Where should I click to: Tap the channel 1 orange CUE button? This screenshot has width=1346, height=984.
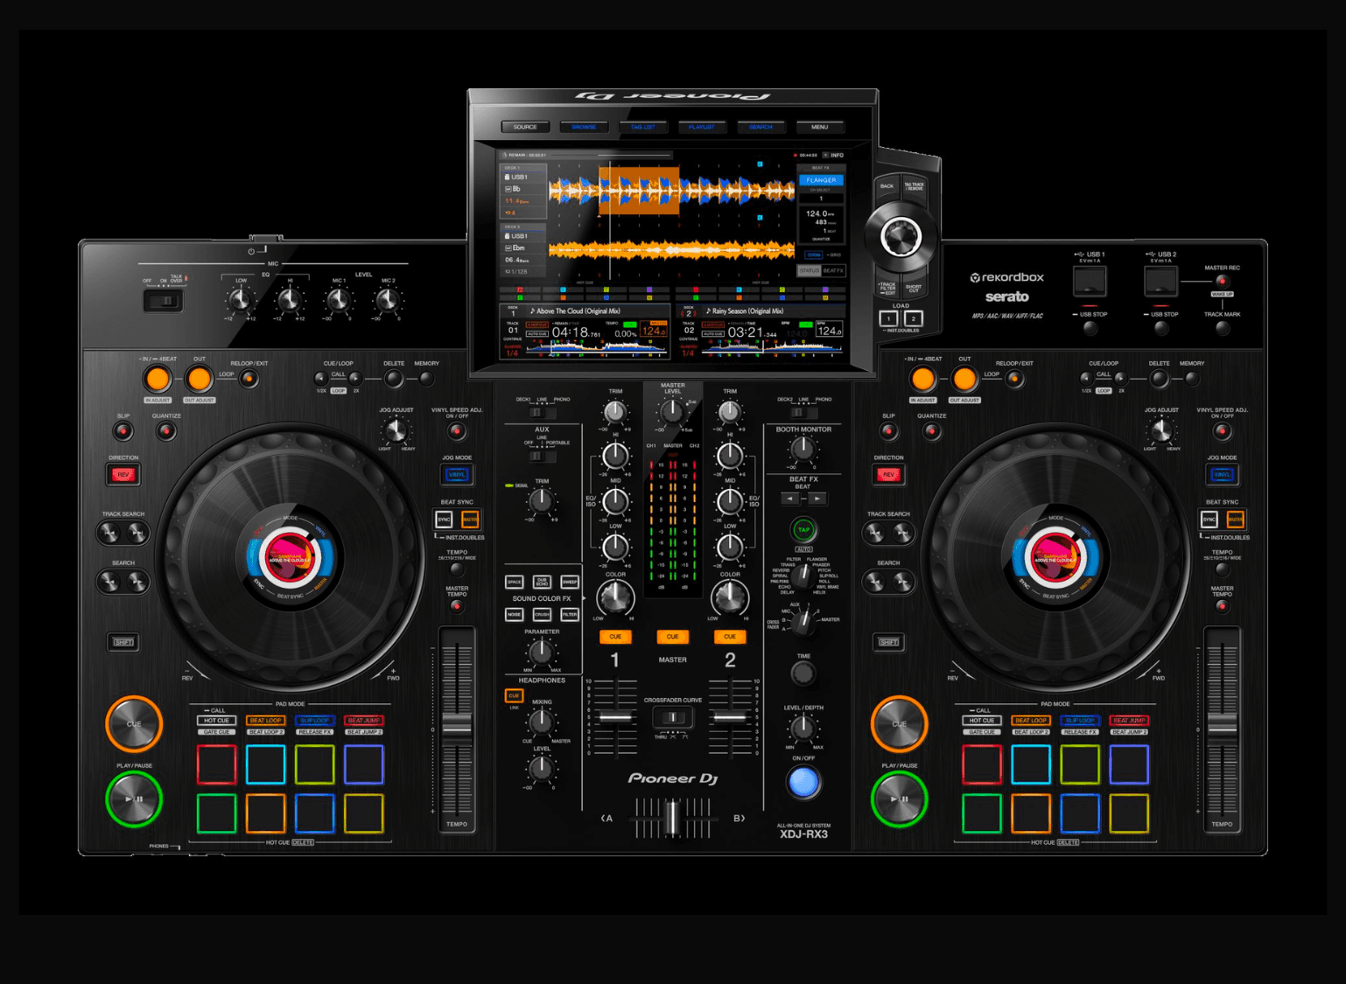pos(615,637)
